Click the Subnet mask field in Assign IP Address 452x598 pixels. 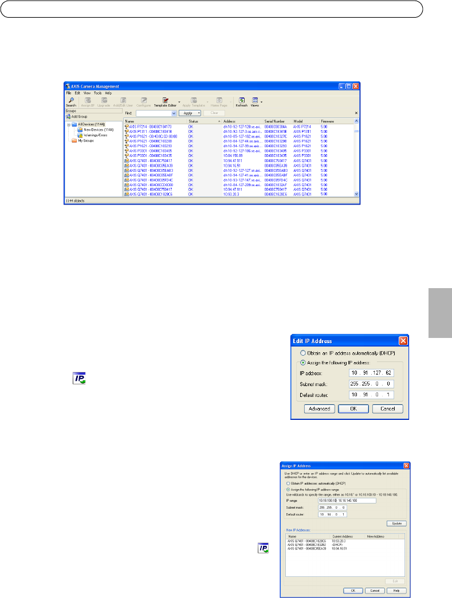pyautogui.click(x=333, y=507)
